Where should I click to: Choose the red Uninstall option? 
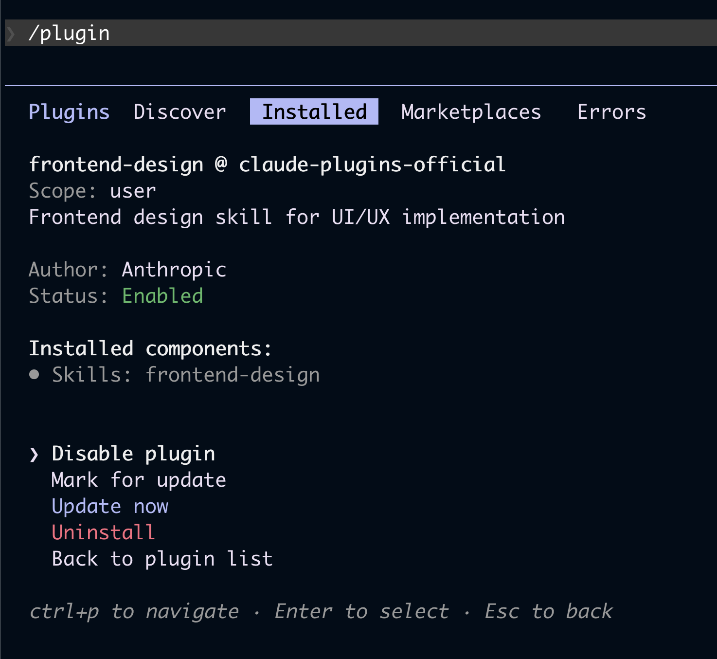(x=104, y=532)
